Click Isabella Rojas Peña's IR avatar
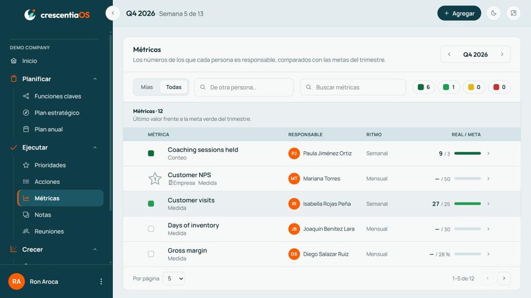Screen dimensions: 531x298 click(x=294, y=204)
